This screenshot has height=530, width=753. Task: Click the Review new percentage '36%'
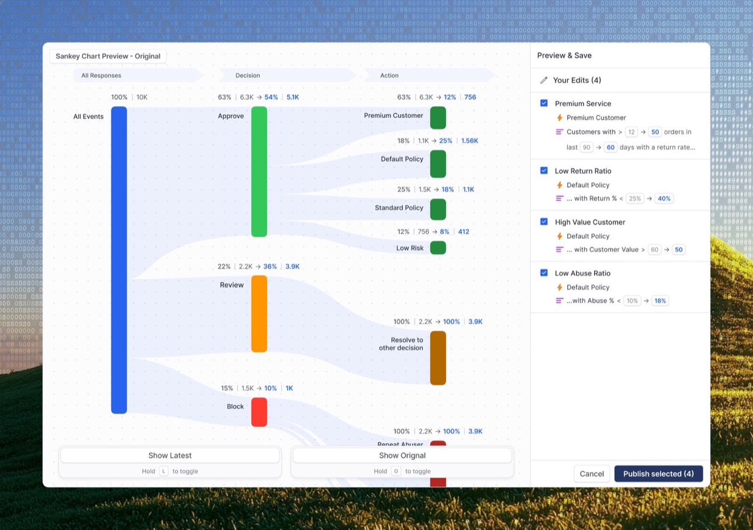[270, 266]
